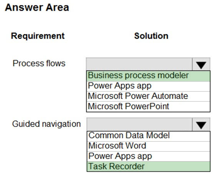Pick Microsoft PowerPoint from the list

148,107
